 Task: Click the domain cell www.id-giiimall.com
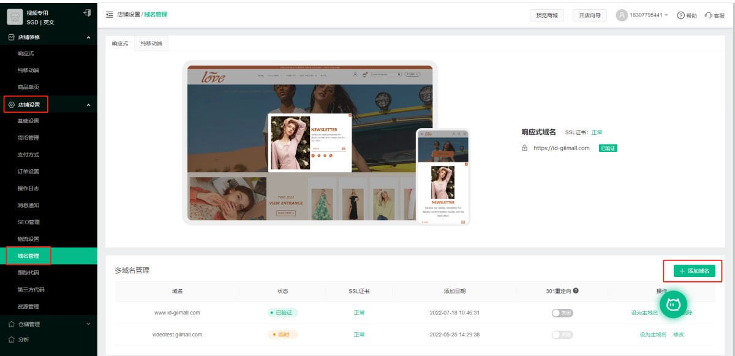tap(177, 312)
